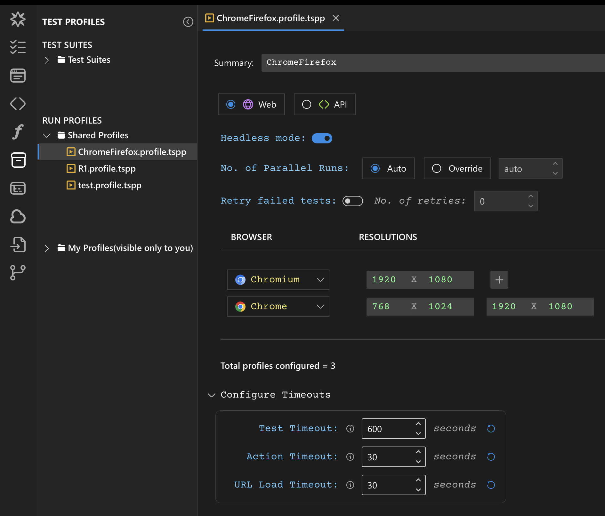The height and width of the screenshot is (516, 605).
Task: Choose Override for parallel runs
Action: [x=437, y=168]
